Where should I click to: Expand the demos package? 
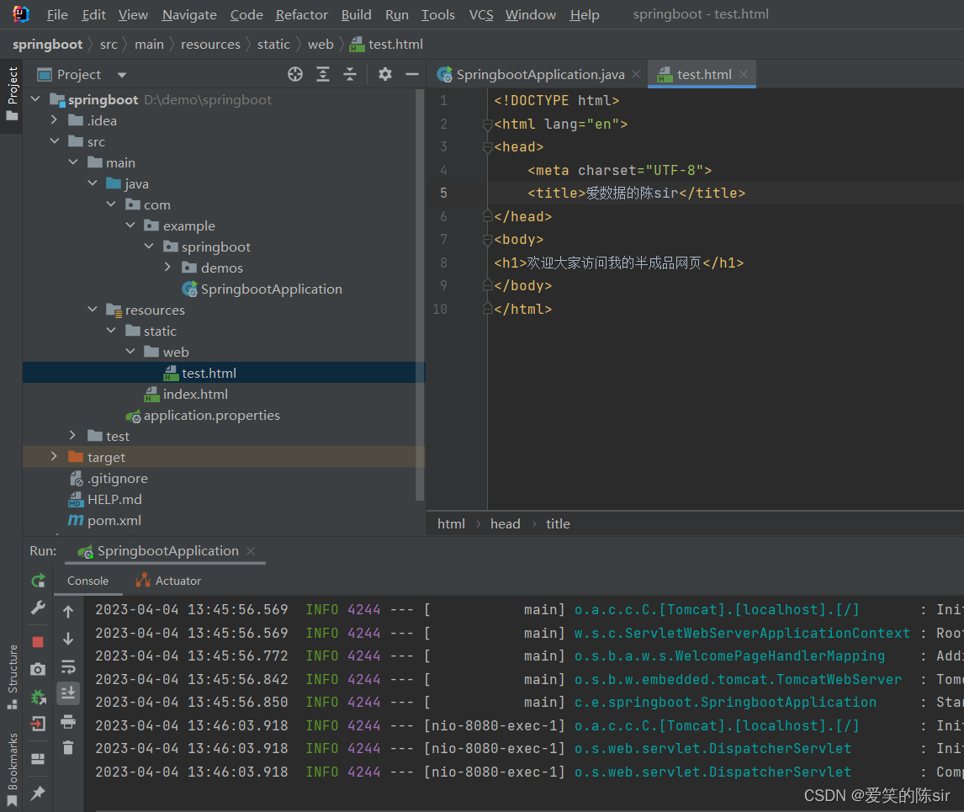[x=168, y=268]
